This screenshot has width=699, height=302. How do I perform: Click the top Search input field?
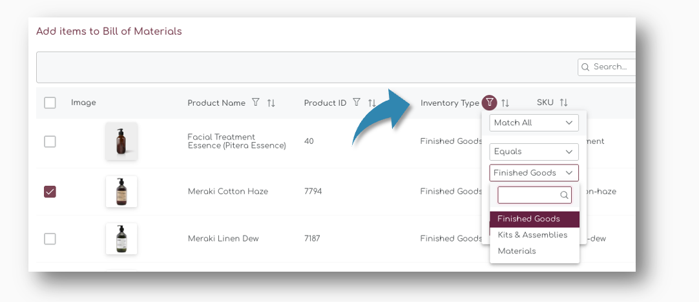pyautogui.click(x=610, y=66)
